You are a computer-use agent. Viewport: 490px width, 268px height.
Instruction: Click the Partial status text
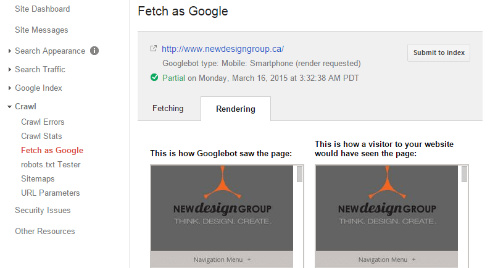174,78
